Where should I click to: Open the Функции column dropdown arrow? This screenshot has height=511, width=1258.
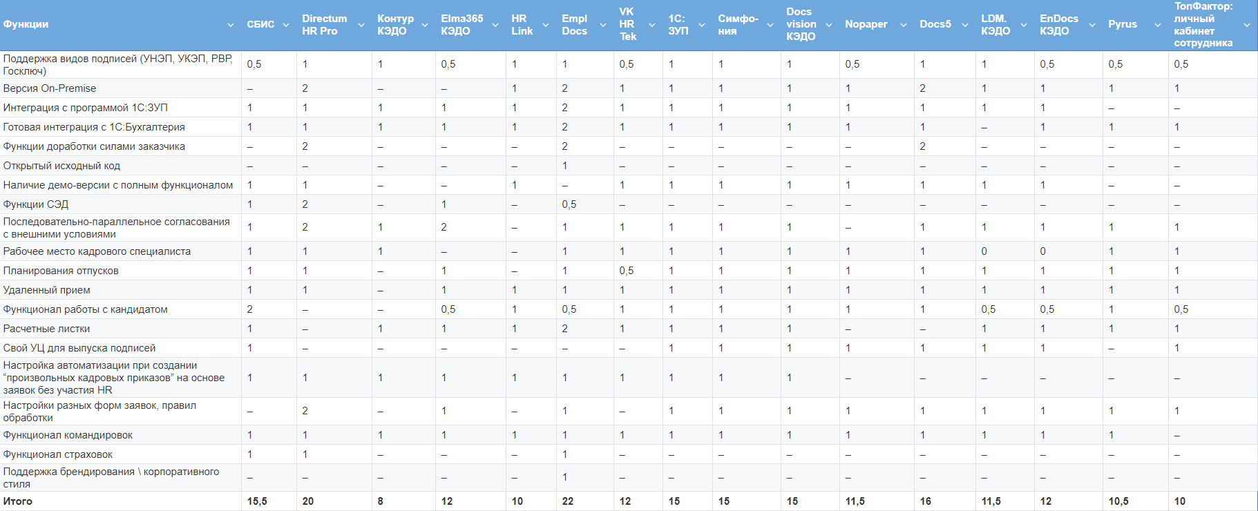(x=231, y=25)
